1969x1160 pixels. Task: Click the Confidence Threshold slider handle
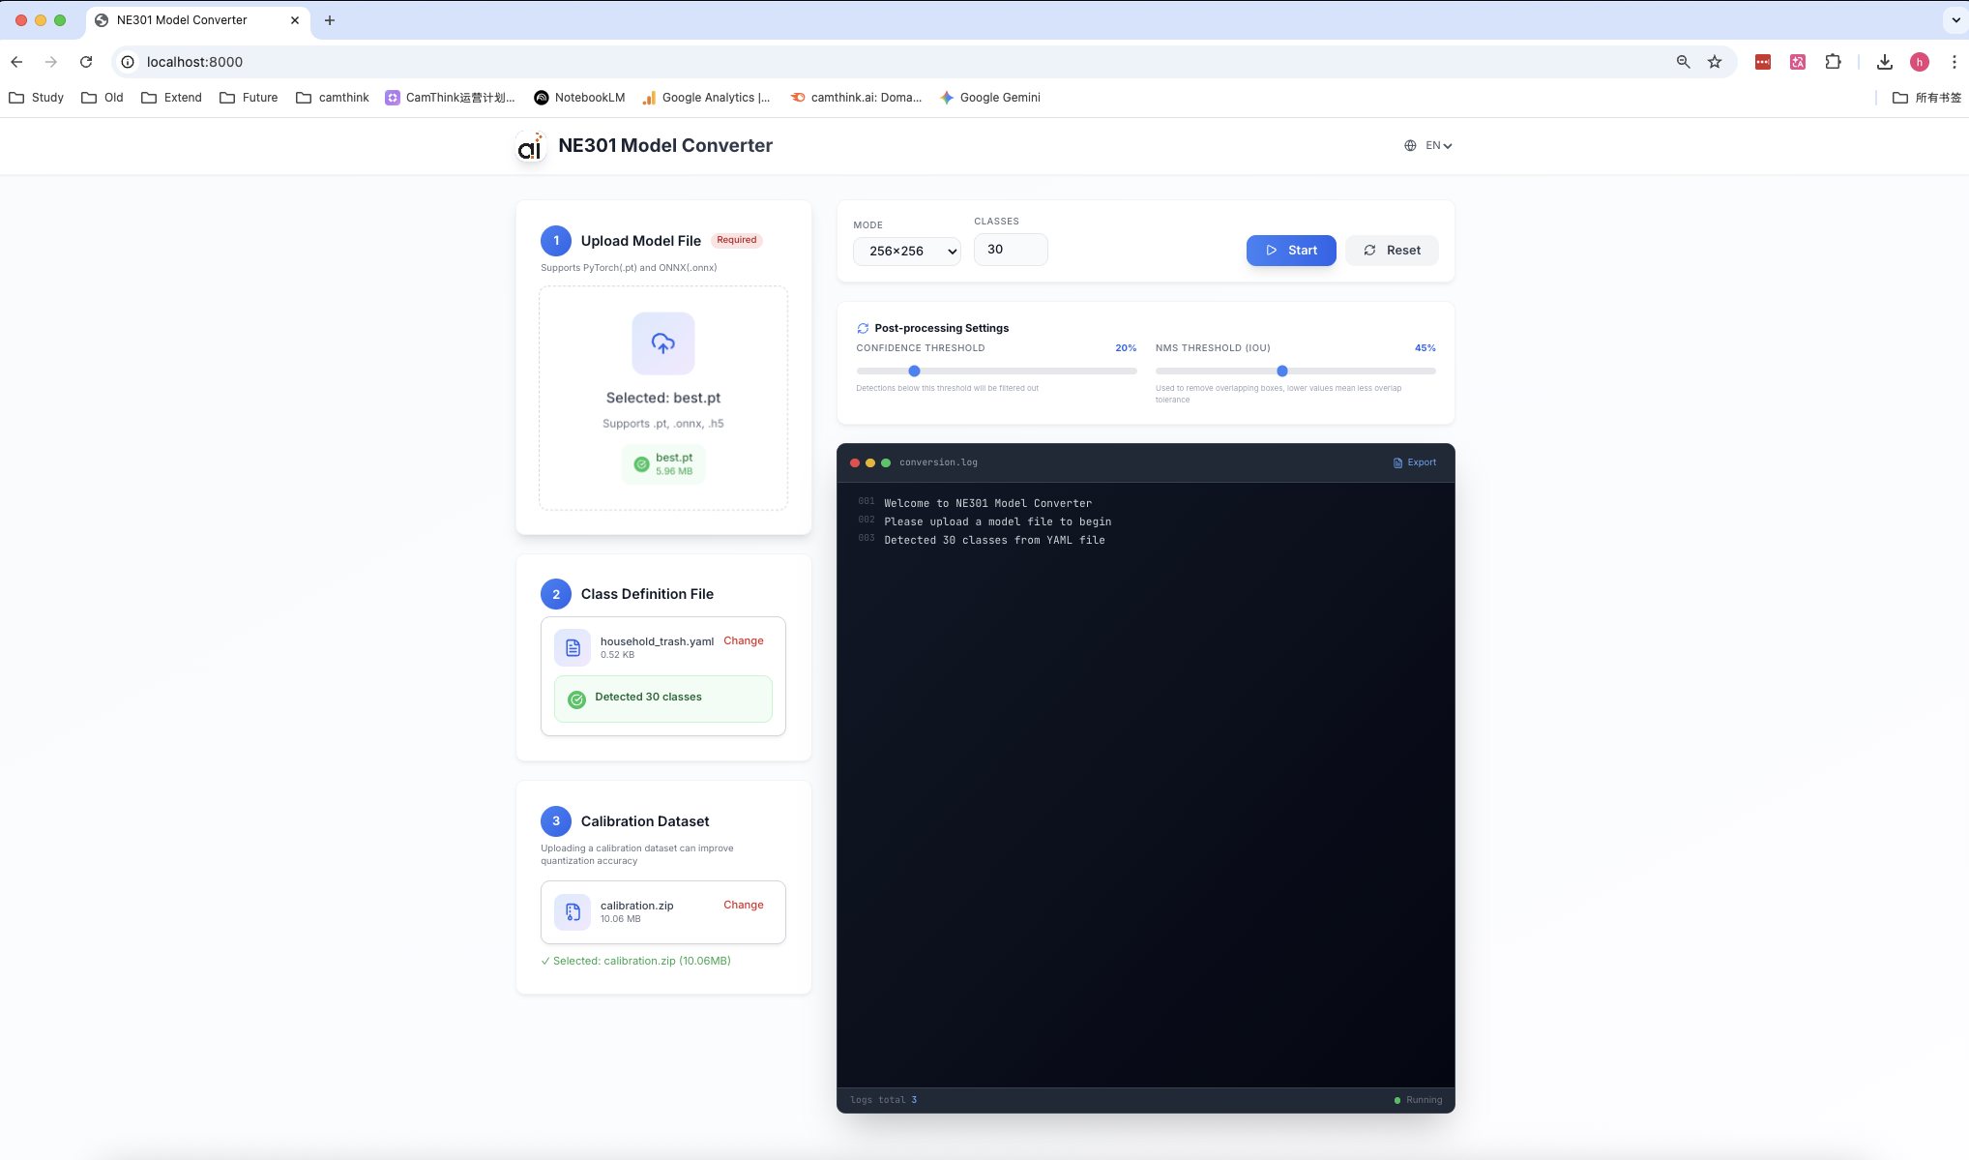pyautogui.click(x=914, y=371)
